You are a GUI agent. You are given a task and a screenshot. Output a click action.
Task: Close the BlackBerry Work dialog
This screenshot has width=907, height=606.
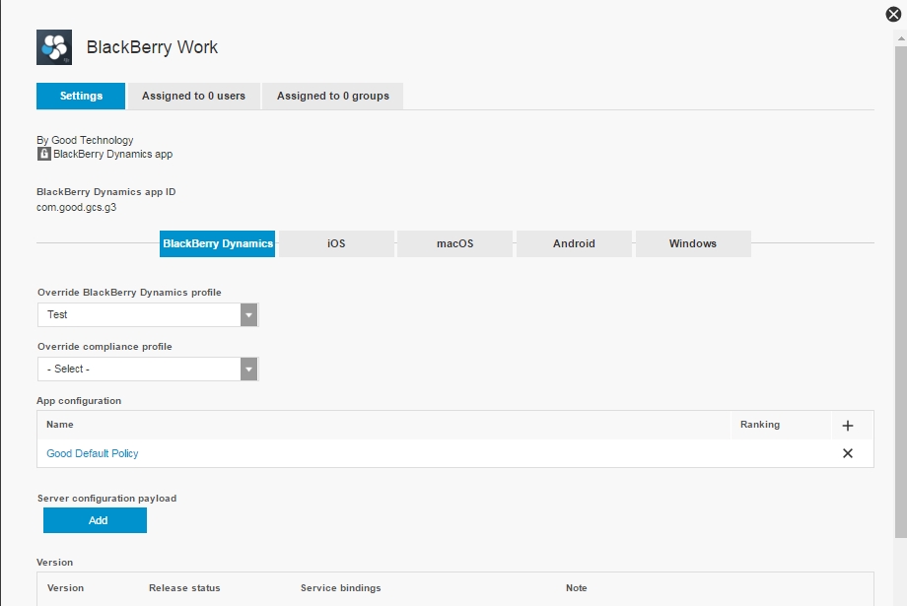point(893,14)
